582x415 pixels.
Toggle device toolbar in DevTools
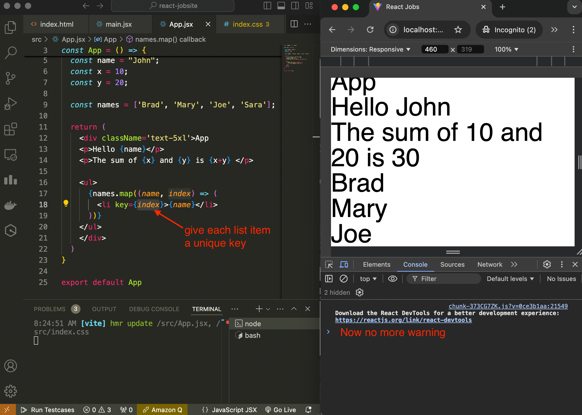pos(344,264)
